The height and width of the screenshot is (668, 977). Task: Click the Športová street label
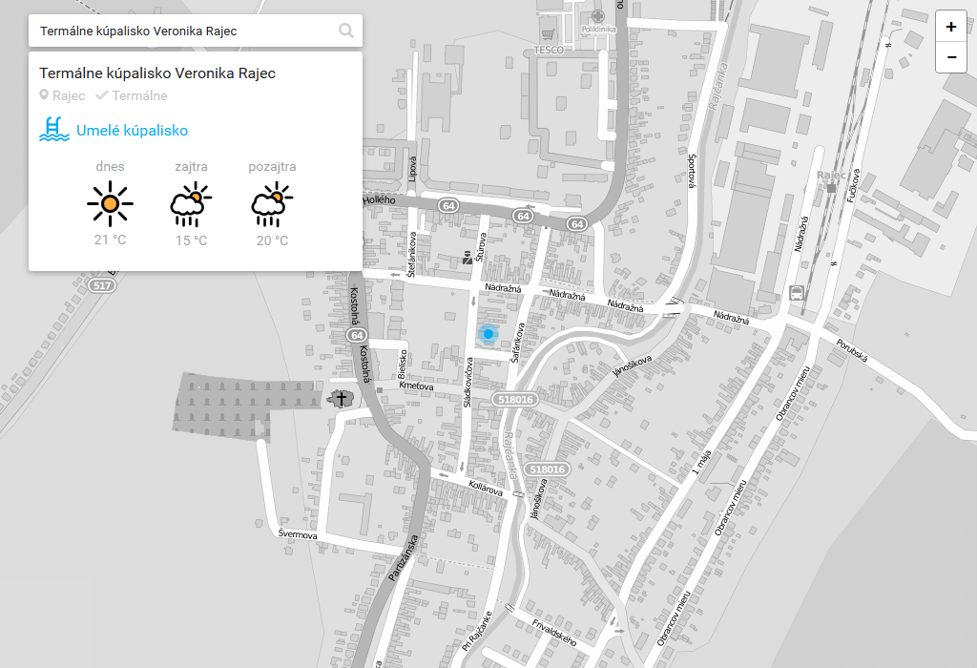(693, 171)
